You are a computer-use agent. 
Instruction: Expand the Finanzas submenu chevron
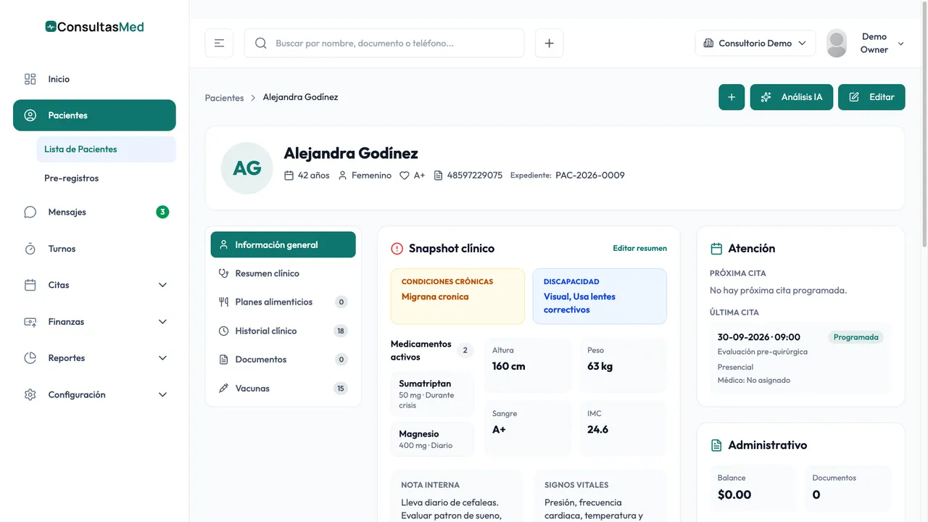click(162, 322)
